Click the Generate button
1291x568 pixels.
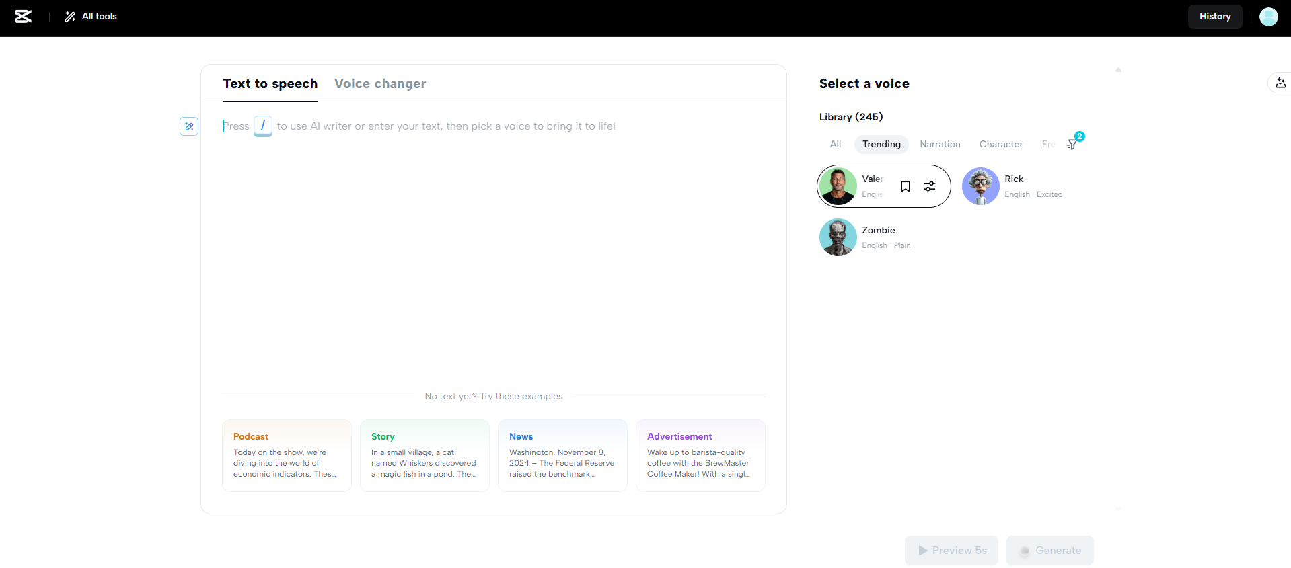(x=1049, y=551)
